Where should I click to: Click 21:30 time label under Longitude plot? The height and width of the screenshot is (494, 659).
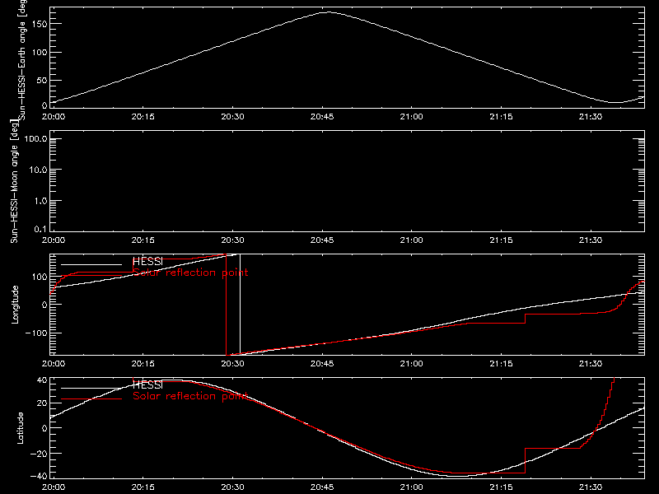591,363
